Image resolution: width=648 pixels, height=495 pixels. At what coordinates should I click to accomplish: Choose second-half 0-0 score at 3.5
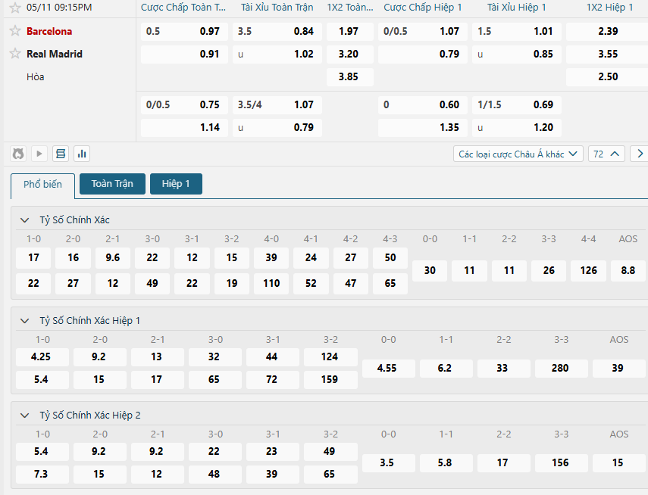click(x=389, y=463)
